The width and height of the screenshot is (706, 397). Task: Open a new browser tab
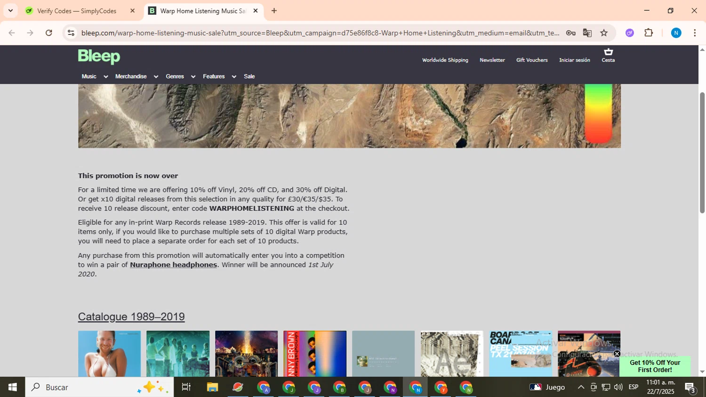tap(274, 11)
